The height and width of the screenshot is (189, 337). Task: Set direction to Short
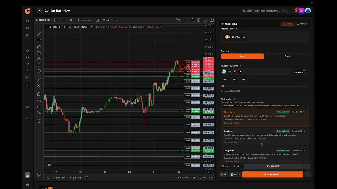(287, 56)
